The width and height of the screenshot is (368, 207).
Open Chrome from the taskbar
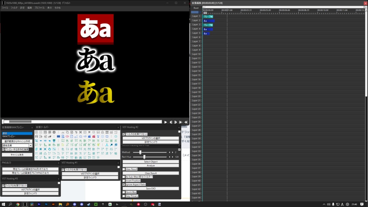tap(18, 204)
